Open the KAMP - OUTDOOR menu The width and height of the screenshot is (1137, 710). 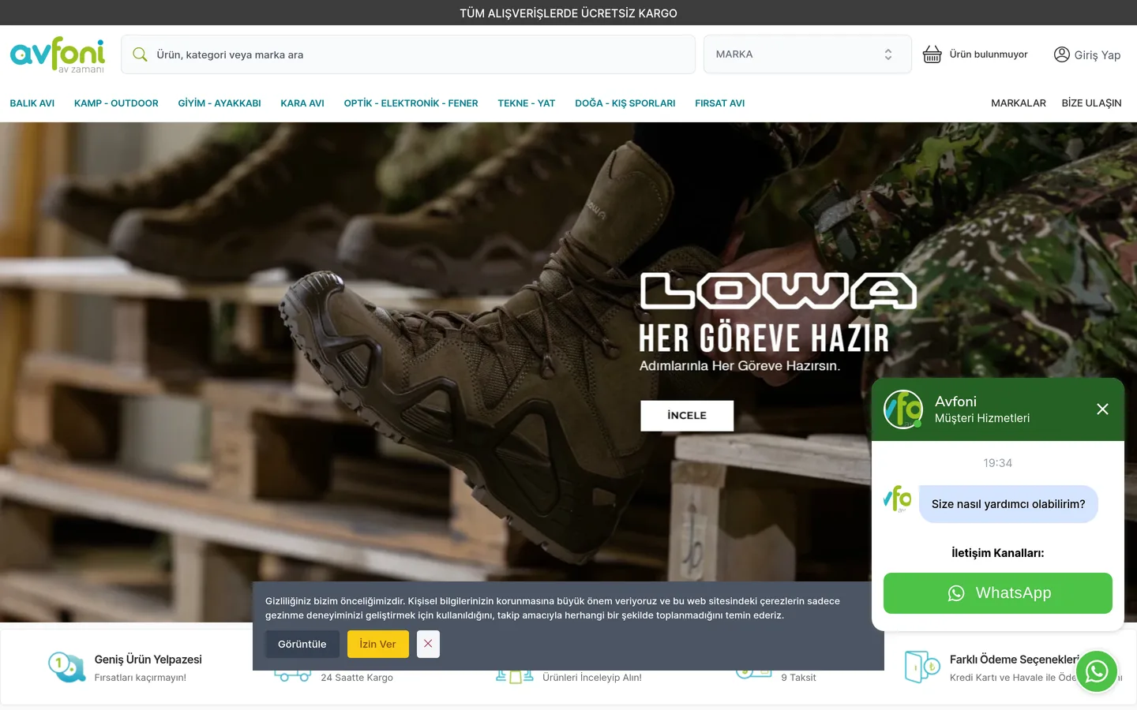[x=116, y=103]
